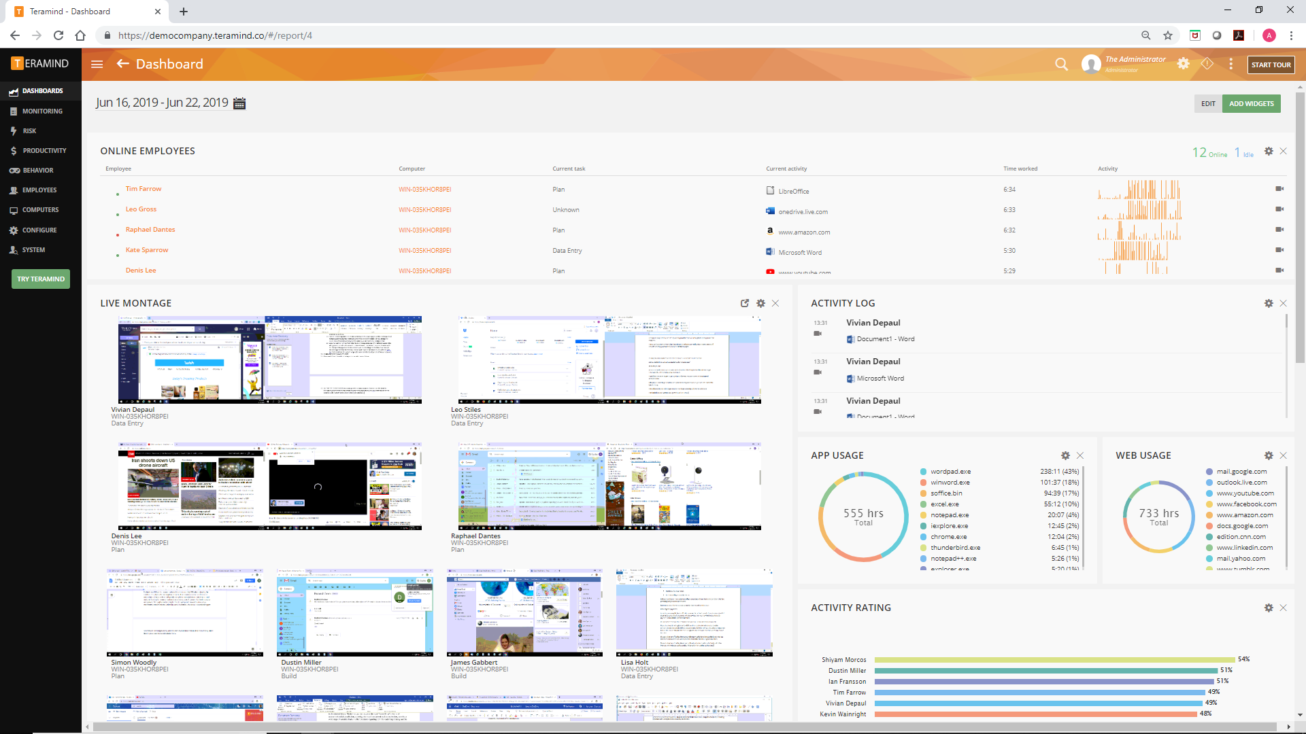The image size is (1306, 734).
Task: Open App Usage widget settings gear
Action: 1065,455
